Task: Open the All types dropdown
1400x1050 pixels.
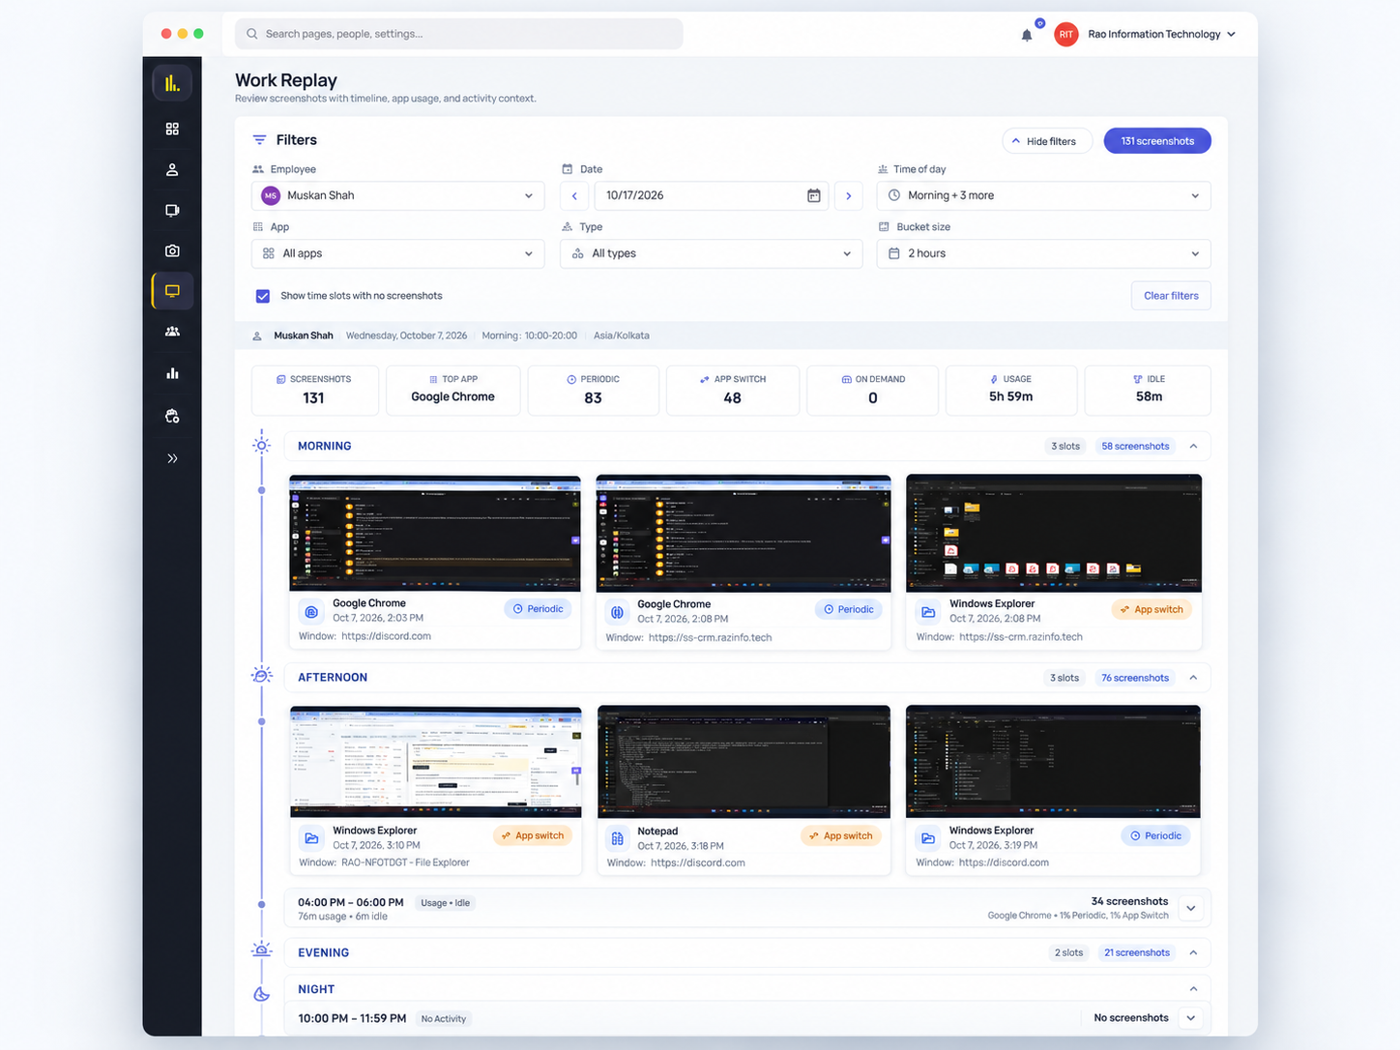Action: tap(711, 253)
